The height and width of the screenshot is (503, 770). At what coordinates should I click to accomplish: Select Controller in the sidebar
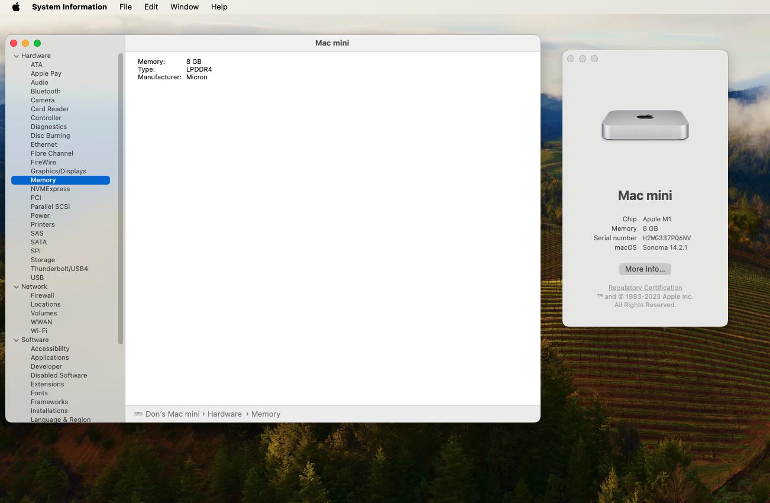[46, 118]
